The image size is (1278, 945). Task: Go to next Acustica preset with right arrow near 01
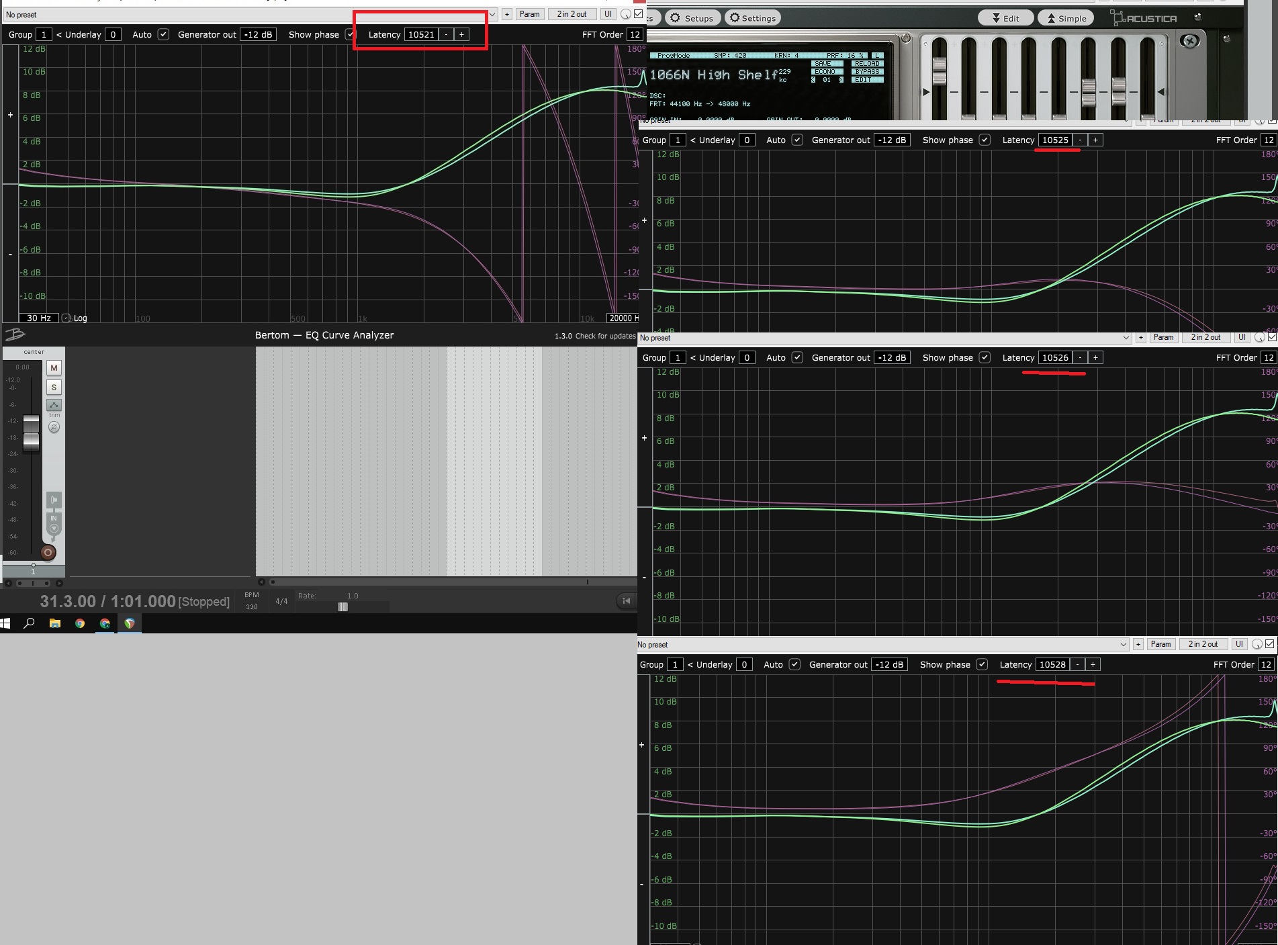[841, 80]
